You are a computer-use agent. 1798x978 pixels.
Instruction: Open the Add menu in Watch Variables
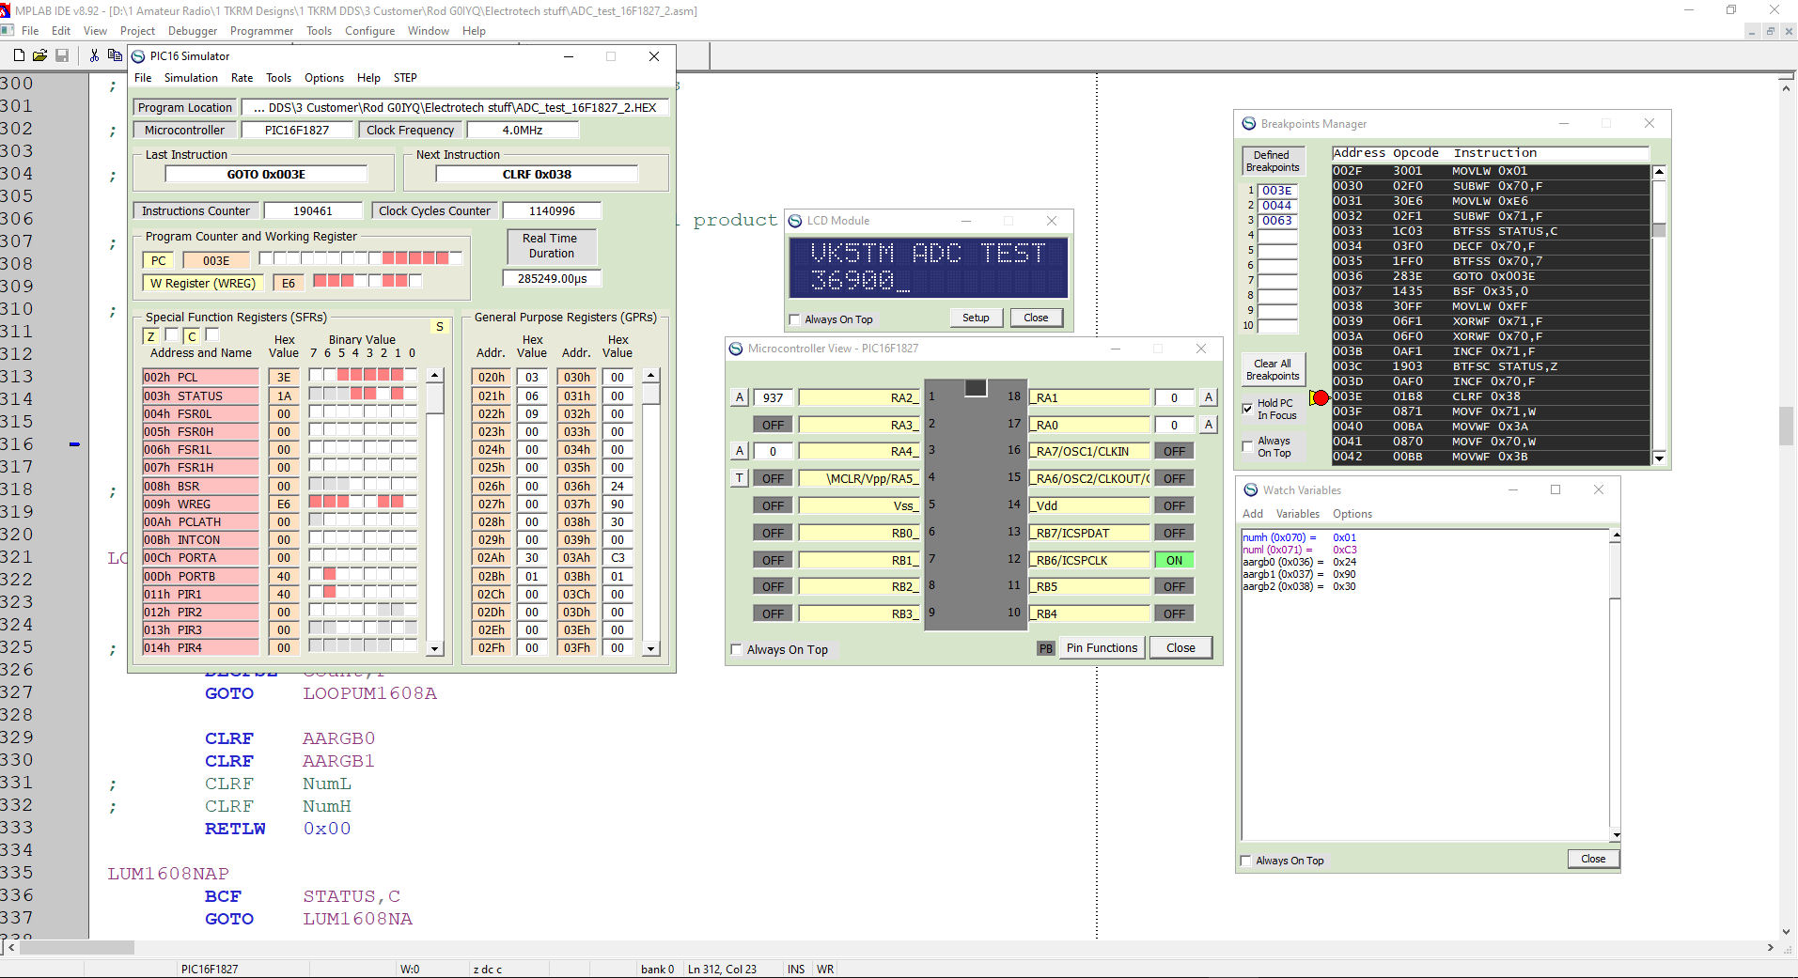point(1253,514)
